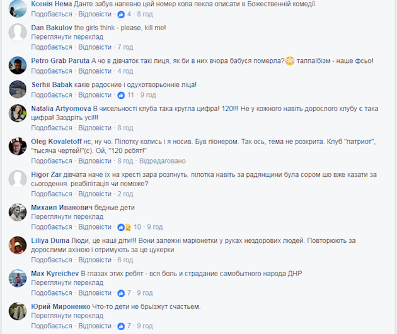Open the like reactions on Serhii Babak's comment
397x334 pixels.
pyautogui.click(x=121, y=95)
